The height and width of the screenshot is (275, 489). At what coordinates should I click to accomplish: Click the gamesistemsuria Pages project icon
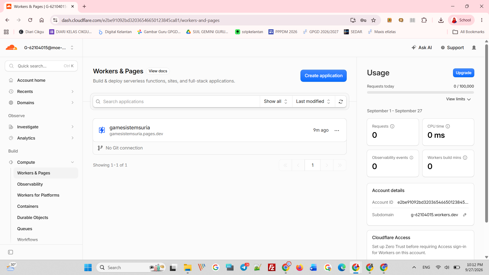coord(102,130)
